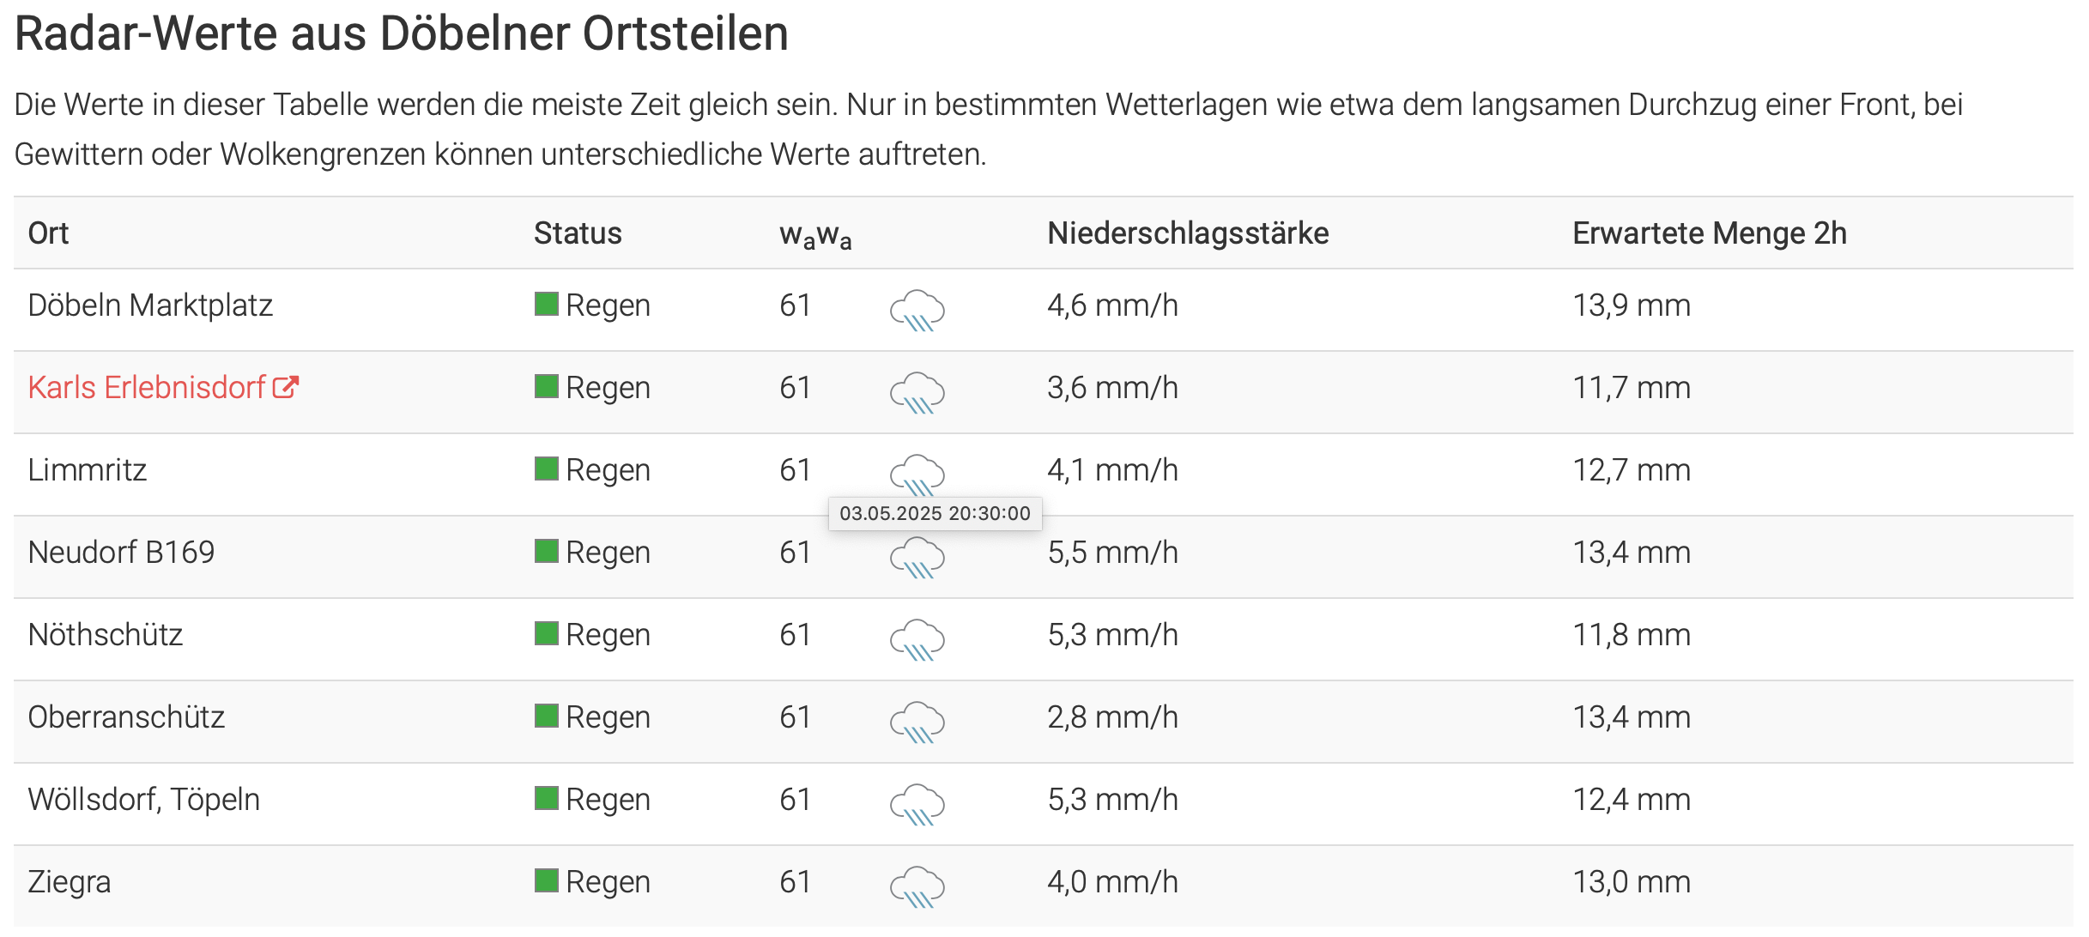Click green status square in Limmritz row
The width and height of the screenshot is (2089, 937).
pos(547,468)
